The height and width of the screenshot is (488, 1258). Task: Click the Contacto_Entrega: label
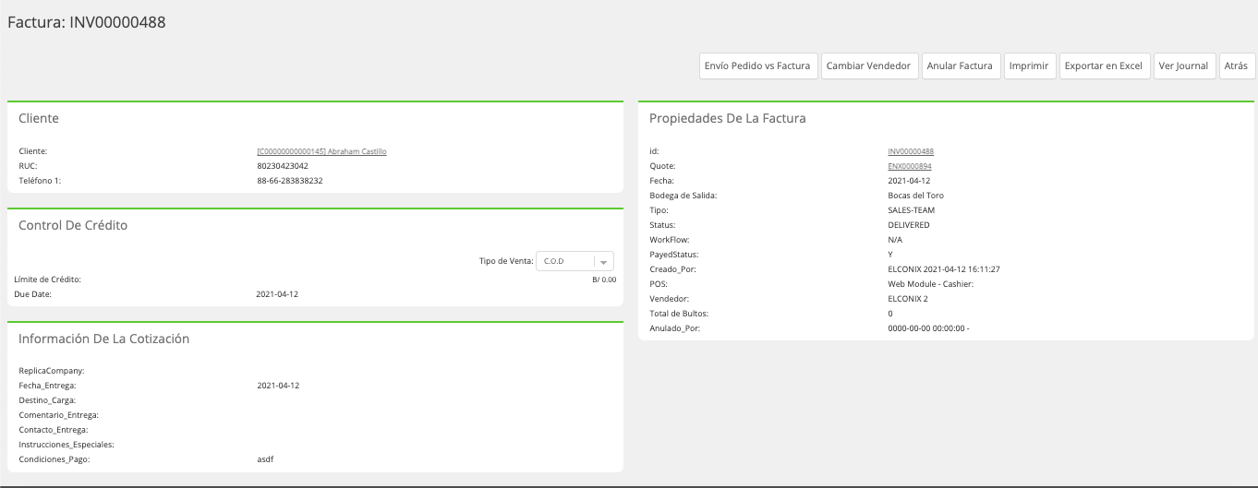54,430
